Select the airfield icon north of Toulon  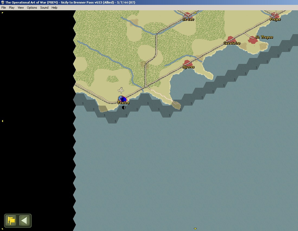121,90
